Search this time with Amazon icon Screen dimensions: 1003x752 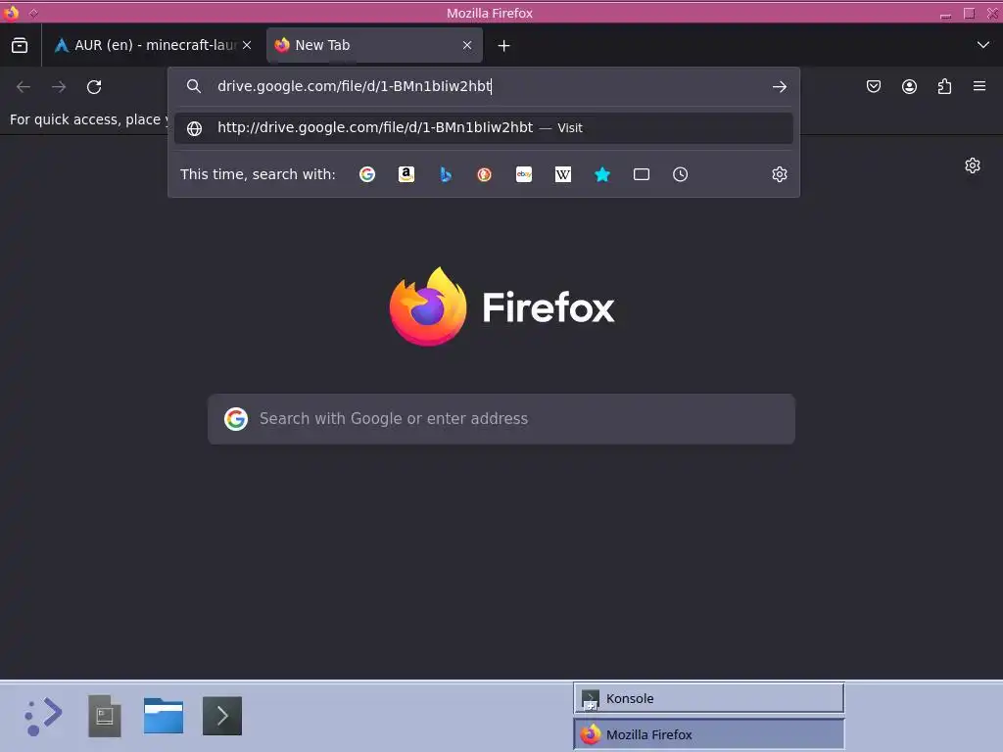(x=406, y=174)
